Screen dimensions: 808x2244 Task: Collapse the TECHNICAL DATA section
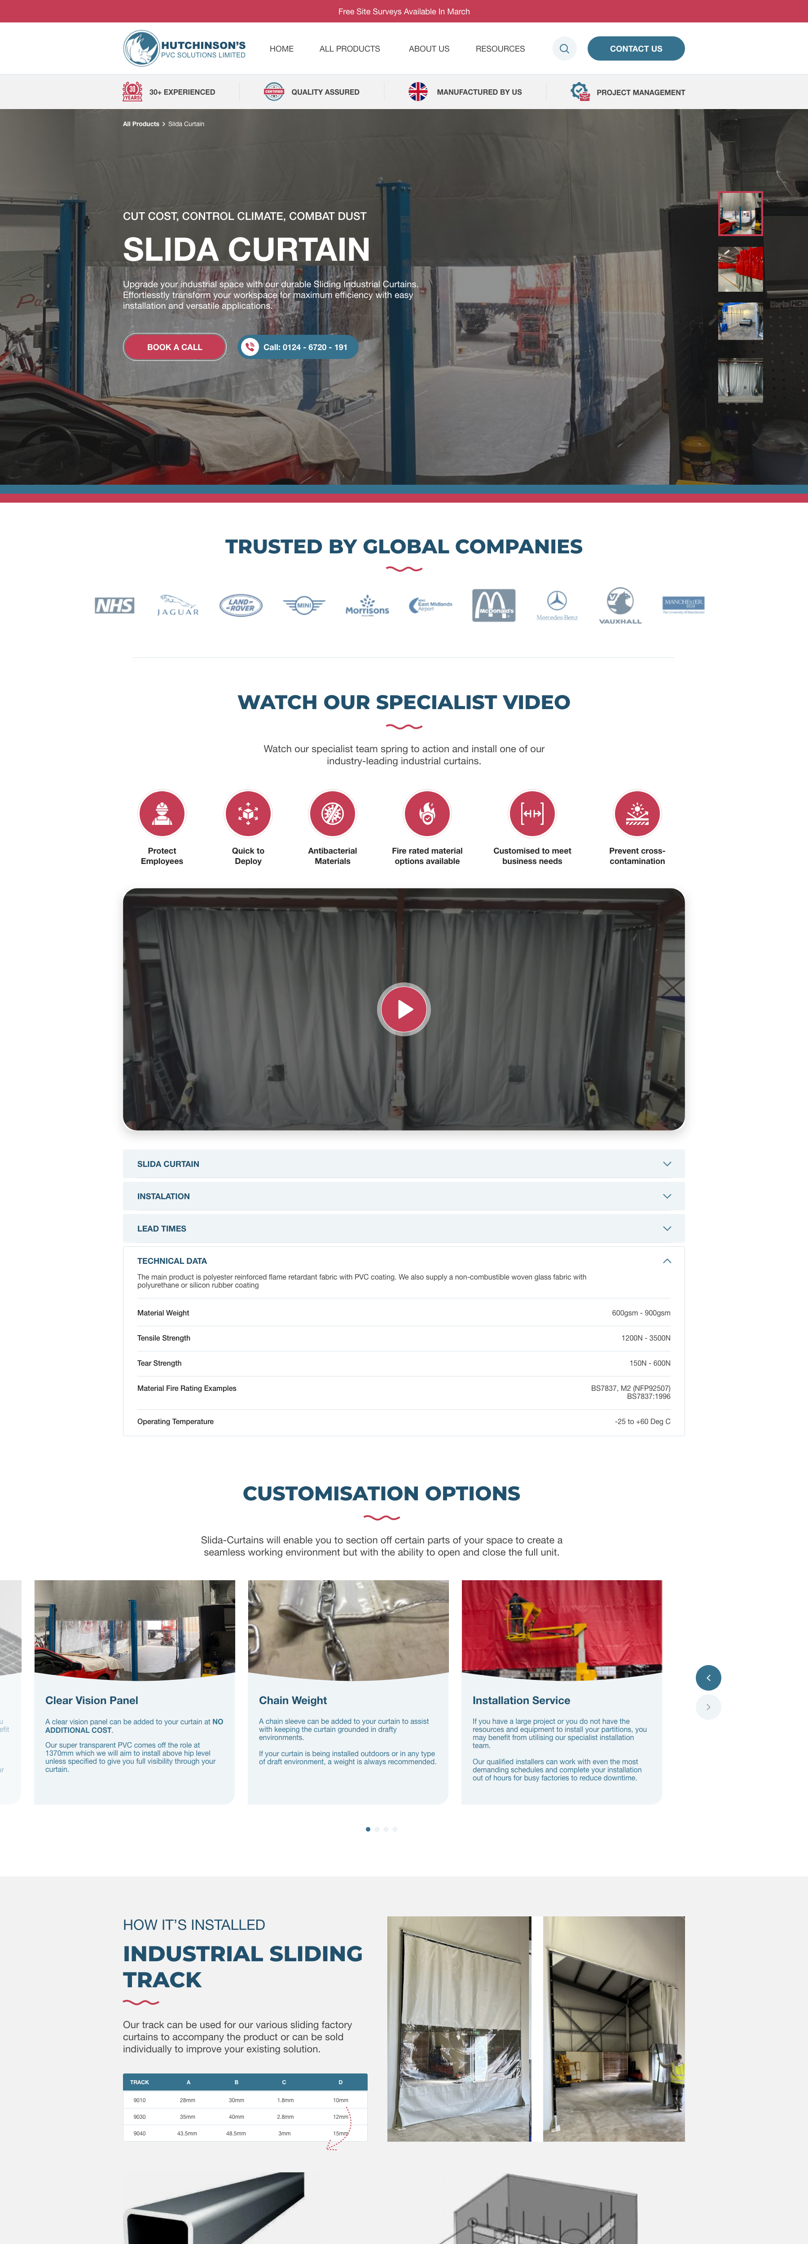click(667, 1261)
